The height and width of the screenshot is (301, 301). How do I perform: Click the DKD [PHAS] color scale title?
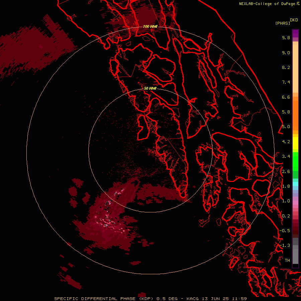[286, 21]
